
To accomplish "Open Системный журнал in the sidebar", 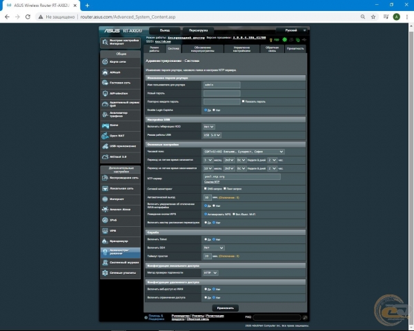I will point(120,263).
